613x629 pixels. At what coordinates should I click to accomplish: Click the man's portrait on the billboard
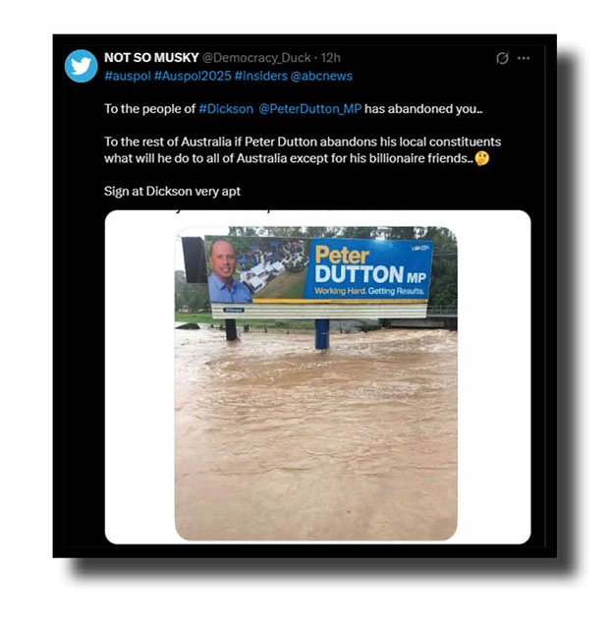click(x=227, y=271)
